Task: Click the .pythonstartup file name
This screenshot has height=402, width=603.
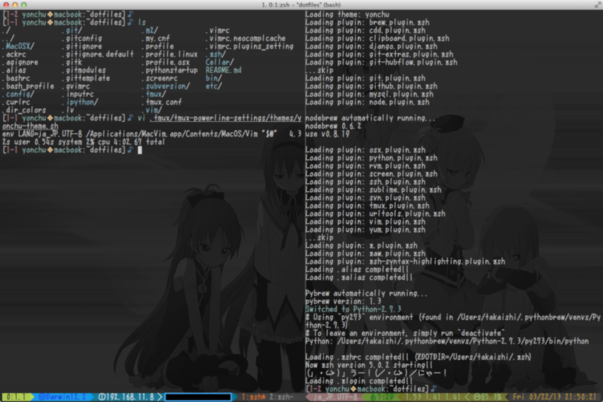Action: (170, 70)
